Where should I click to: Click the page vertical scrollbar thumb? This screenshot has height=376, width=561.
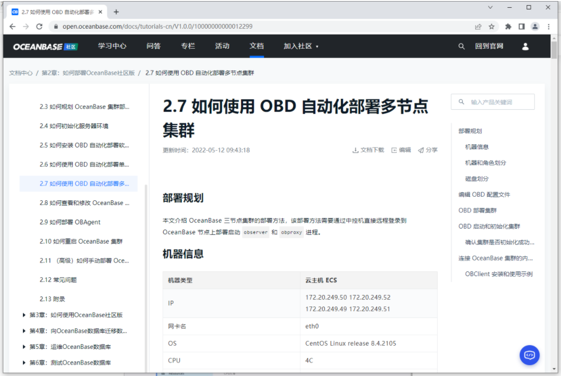click(554, 50)
